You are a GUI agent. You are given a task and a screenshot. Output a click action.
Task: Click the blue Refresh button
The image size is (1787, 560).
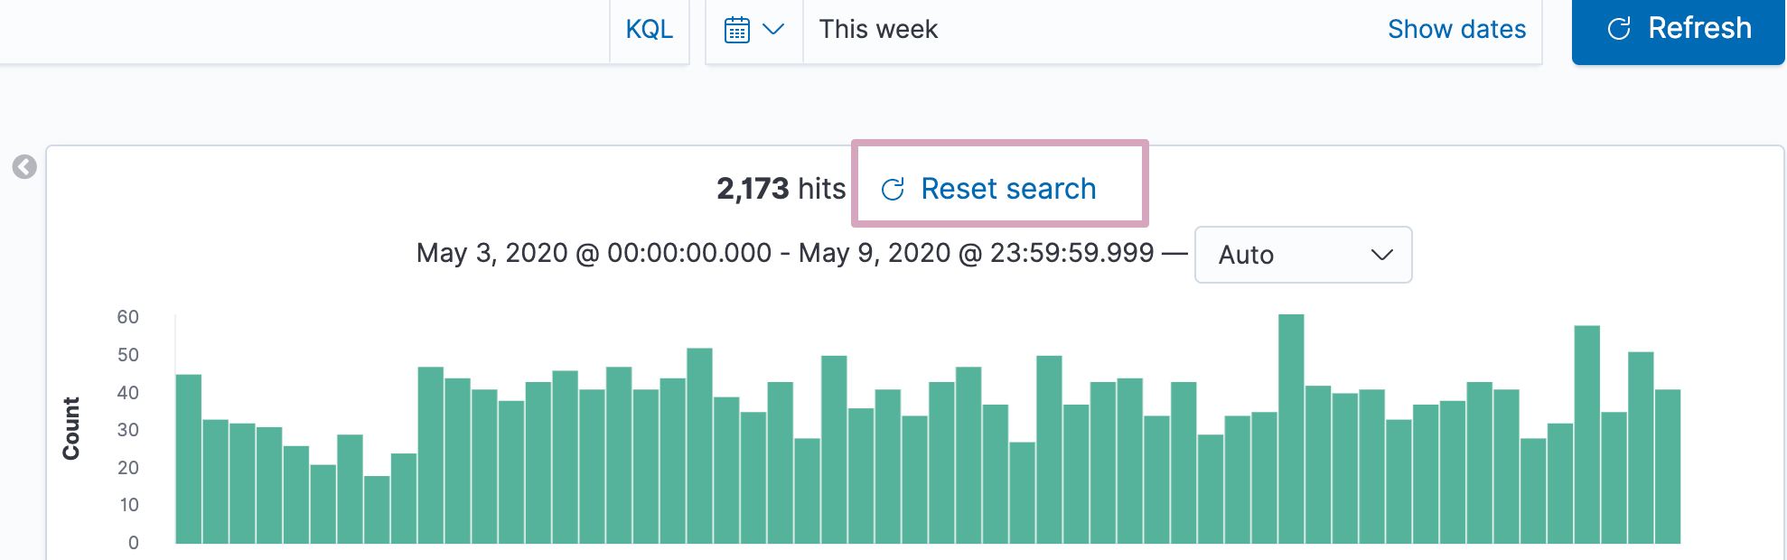point(1678,30)
